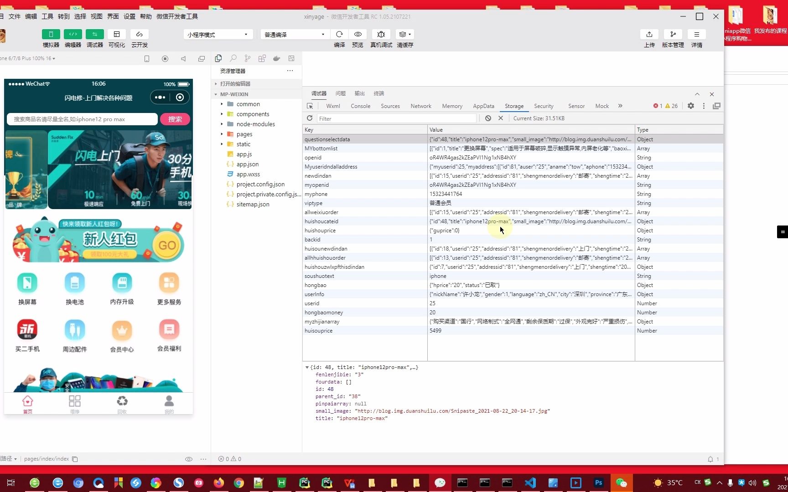
Task: Collapse the MP-WEIXIN project tree
Action: pyautogui.click(x=234, y=94)
